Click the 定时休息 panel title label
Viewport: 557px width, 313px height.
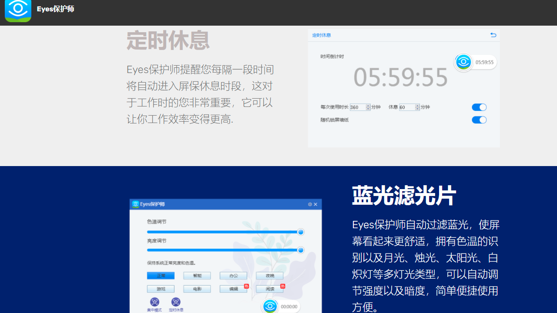(322, 35)
